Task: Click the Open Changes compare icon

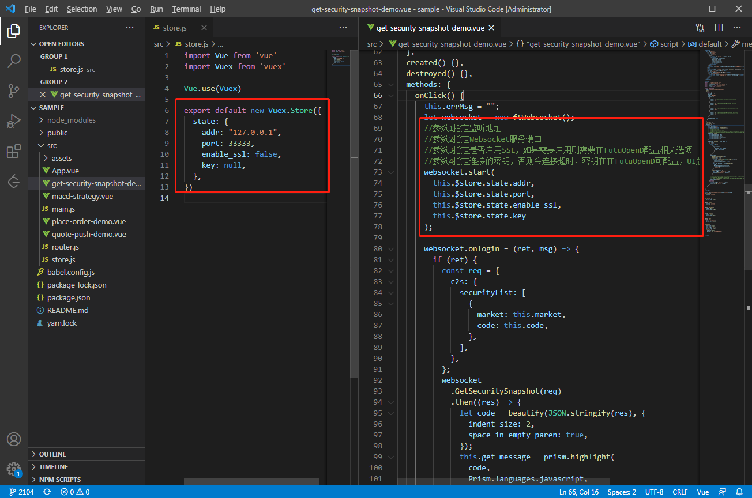Action: [700, 28]
